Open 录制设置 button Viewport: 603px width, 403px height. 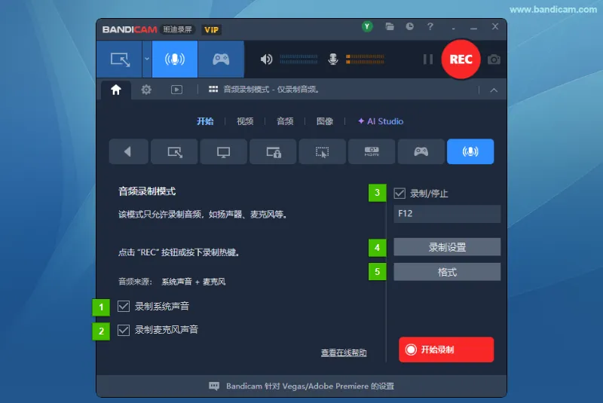[x=447, y=247]
